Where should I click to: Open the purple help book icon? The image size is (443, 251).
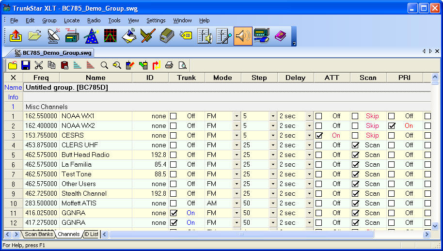[x=280, y=36]
